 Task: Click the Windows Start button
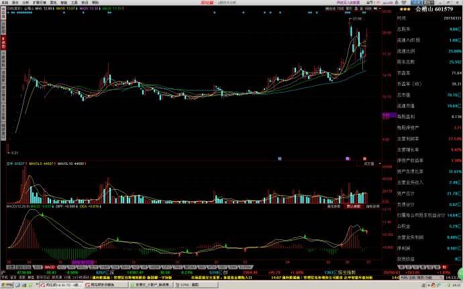[x=7, y=285]
